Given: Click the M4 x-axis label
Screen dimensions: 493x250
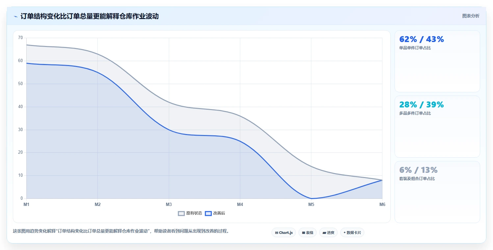Looking at the screenshot, I should click(x=240, y=205).
